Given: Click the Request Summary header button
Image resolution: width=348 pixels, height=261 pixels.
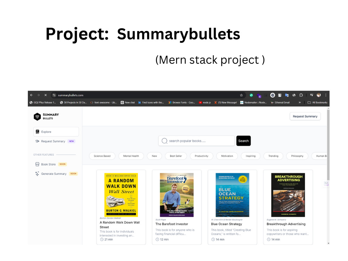Looking at the screenshot, I should tap(305, 116).
